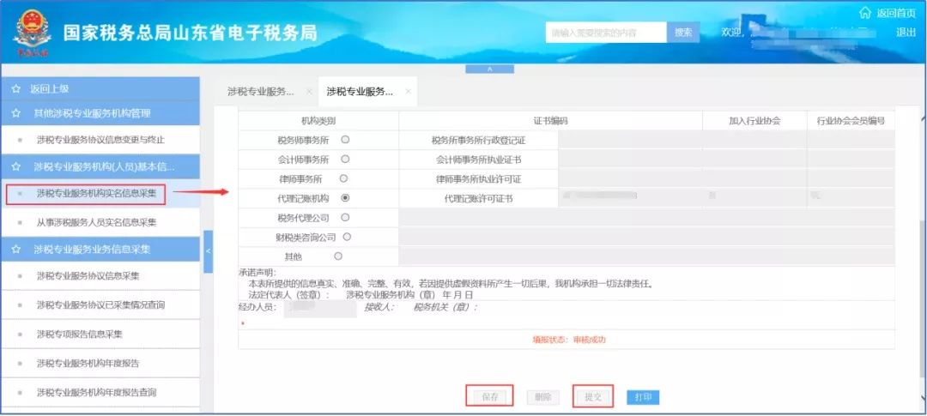Open 从事涉税服务人员实名信息采集 menu item
Image resolution: width=927 pixels, height=416 pixels.
point(96,223)
